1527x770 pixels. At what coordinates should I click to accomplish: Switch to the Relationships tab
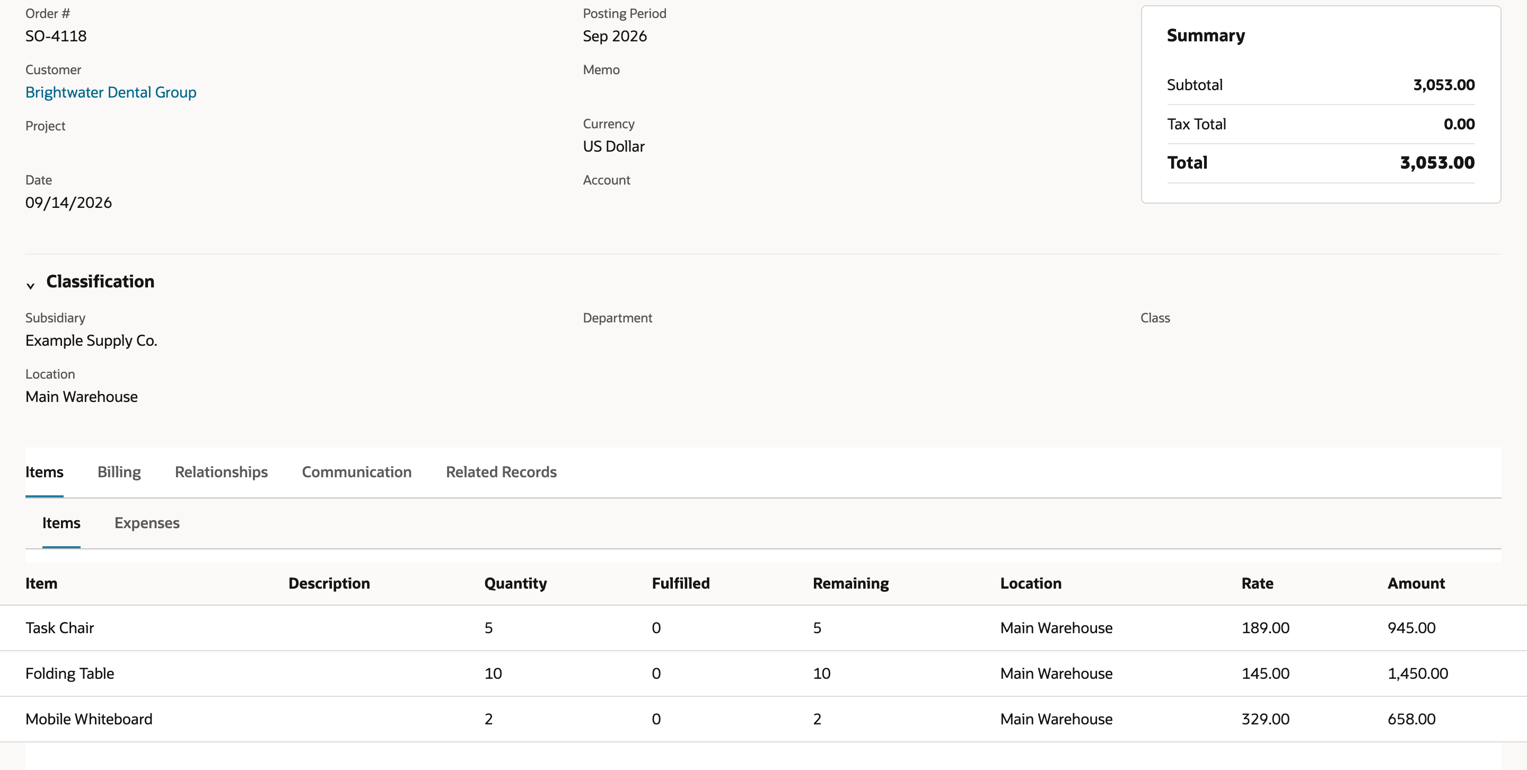coord(221,472)
